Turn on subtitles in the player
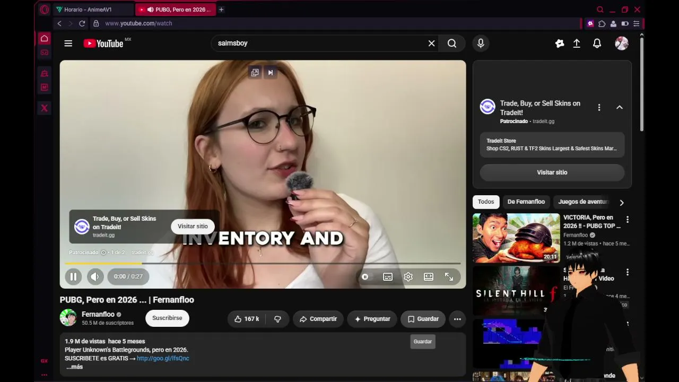The height and width of the screenshot is (382, 679). coord(388,276)
